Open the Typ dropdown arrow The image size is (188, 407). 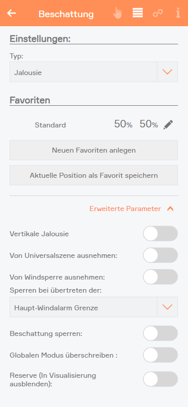point(167,72)
